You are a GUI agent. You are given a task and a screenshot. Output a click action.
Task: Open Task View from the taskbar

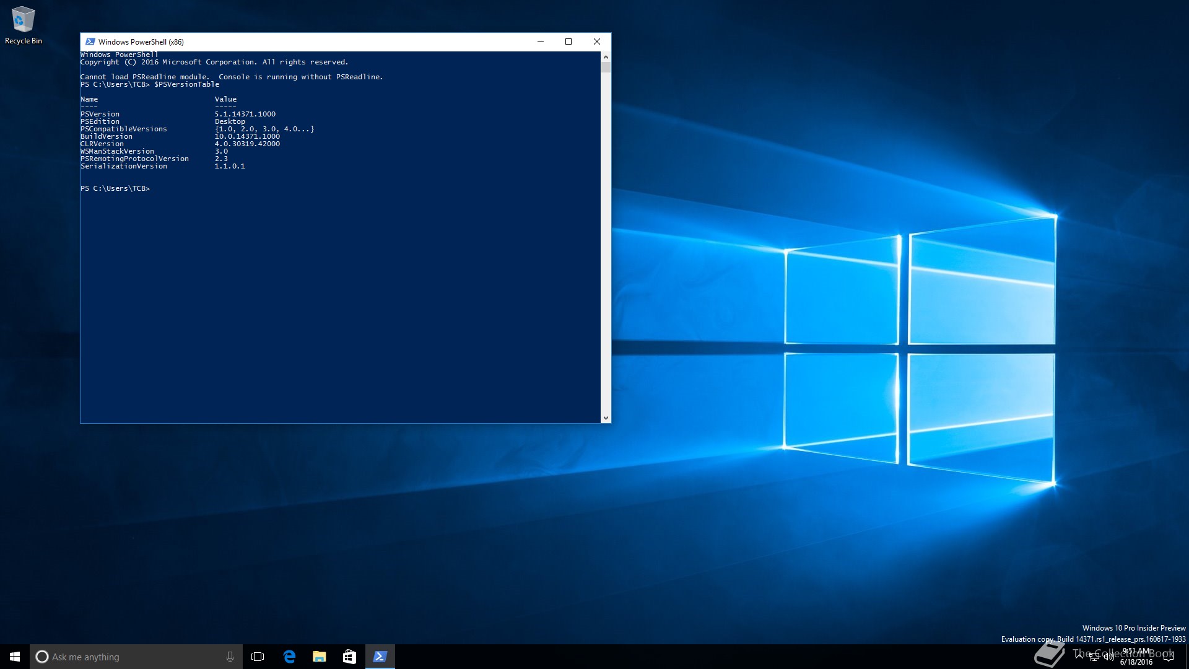[x=258, y=657]
